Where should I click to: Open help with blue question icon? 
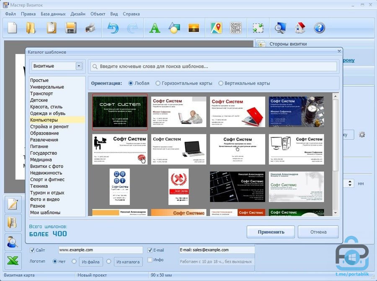319,28
